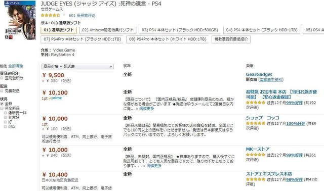
Task: Click the ¥ 10,400 price
Action: tap(55, 175)
